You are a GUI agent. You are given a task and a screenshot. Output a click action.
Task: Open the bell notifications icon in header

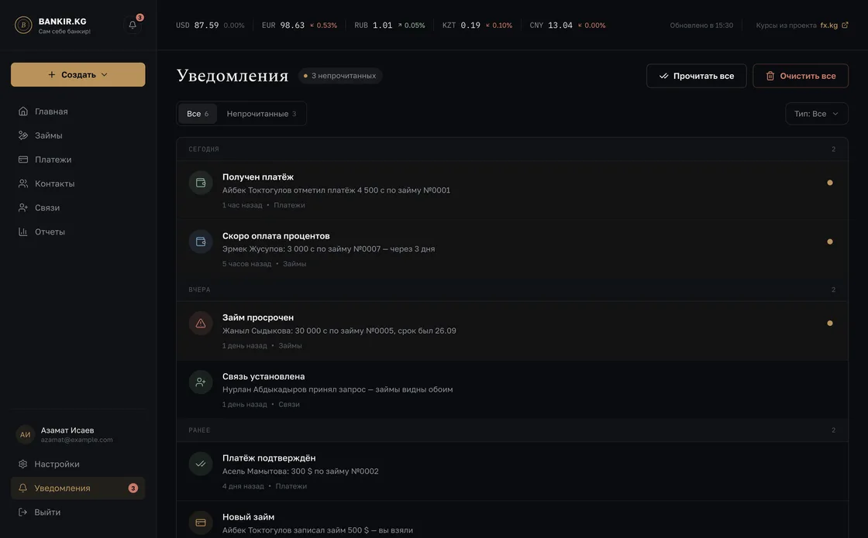point(133,25)
